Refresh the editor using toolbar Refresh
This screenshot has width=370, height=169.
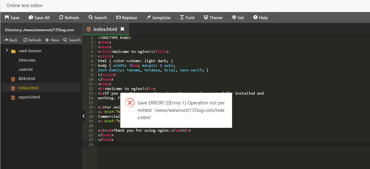point(69,18)
